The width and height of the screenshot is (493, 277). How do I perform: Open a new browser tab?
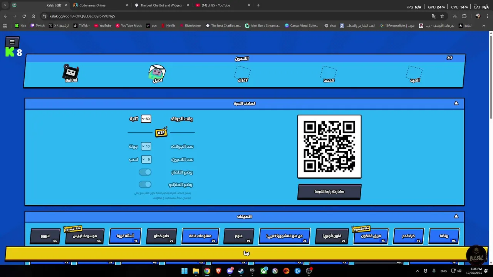coord(258,5)
